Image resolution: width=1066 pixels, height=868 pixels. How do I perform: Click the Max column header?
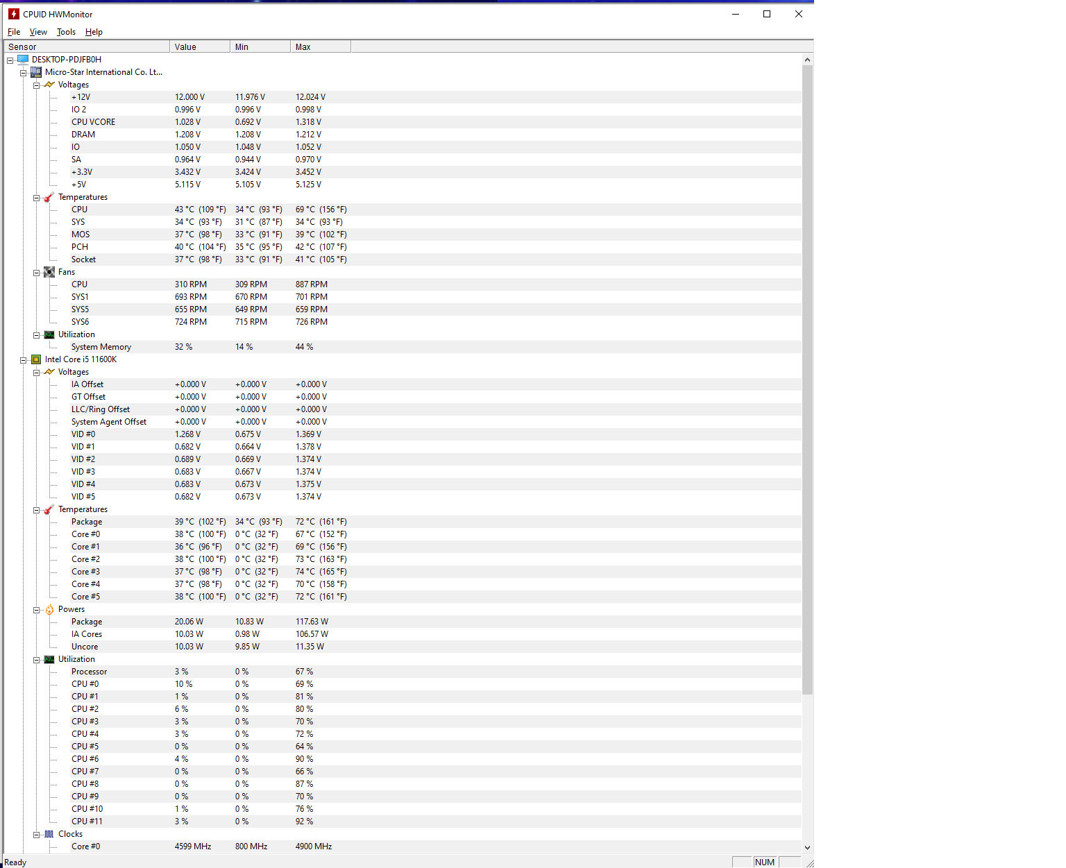coord(321,46)
